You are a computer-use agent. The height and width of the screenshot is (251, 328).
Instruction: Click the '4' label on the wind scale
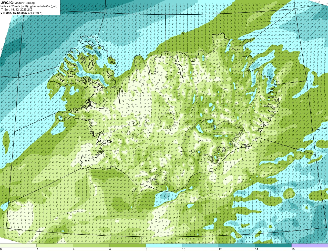tap(74, 249)
